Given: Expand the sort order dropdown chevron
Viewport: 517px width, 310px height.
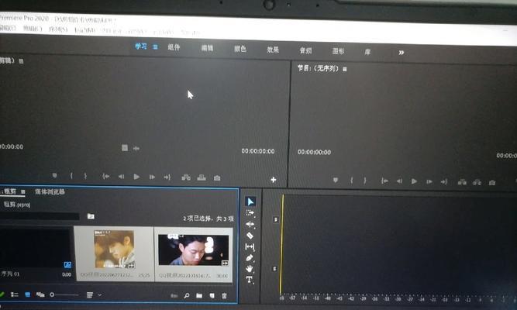Looking at the screenshot, I should tap(99, 295).
